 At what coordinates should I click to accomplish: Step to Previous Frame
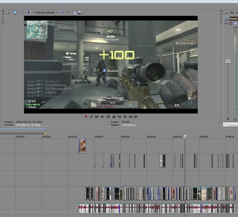click(x=131, y=117)
